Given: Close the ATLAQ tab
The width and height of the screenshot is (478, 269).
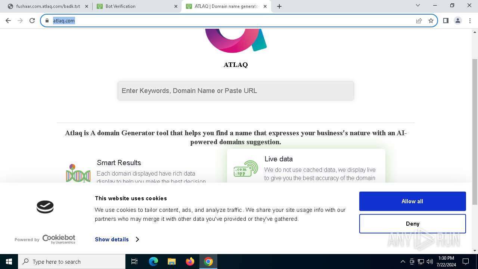Looking at the screenshot, I should click(265, 6).
